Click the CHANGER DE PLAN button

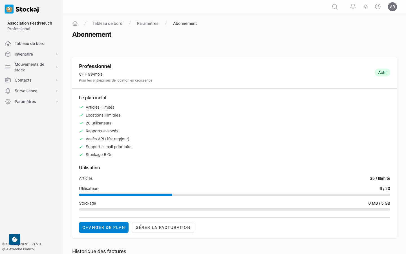coord(104,227)
